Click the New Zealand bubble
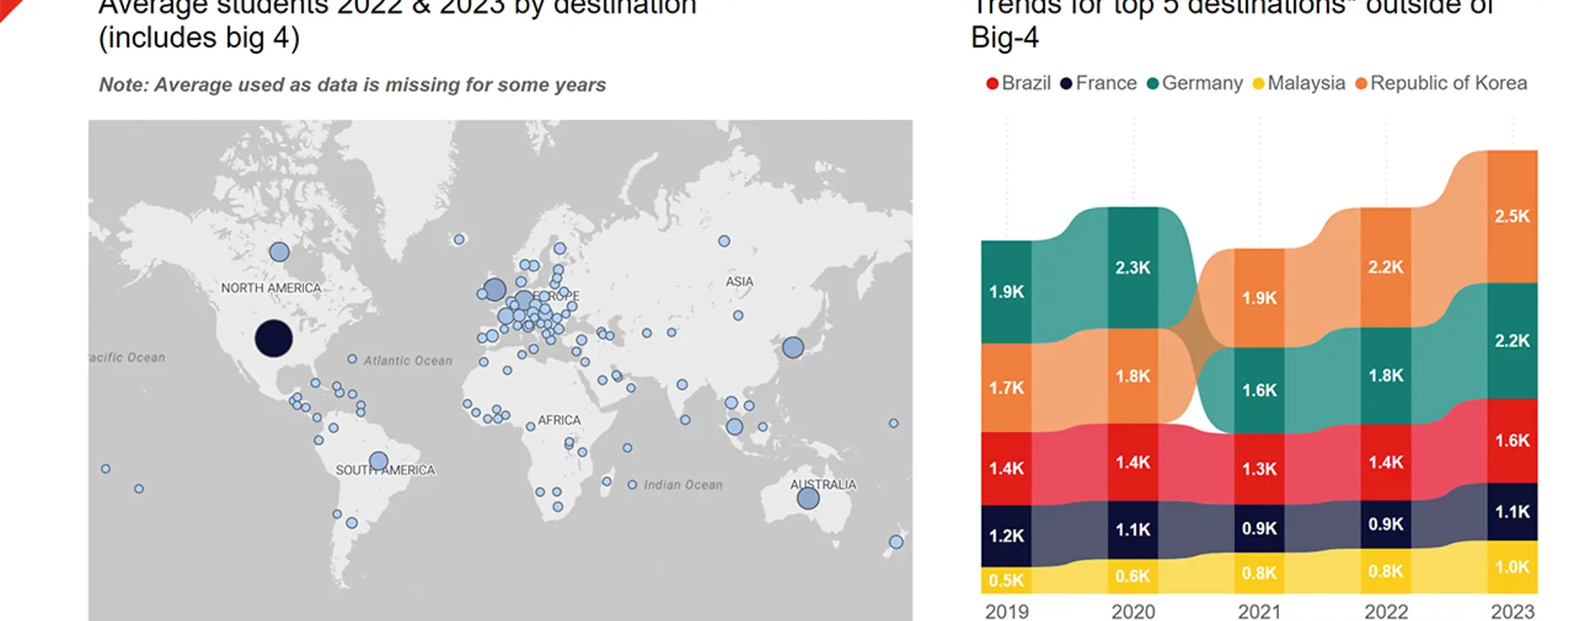1574x621 pixels. 896,543
